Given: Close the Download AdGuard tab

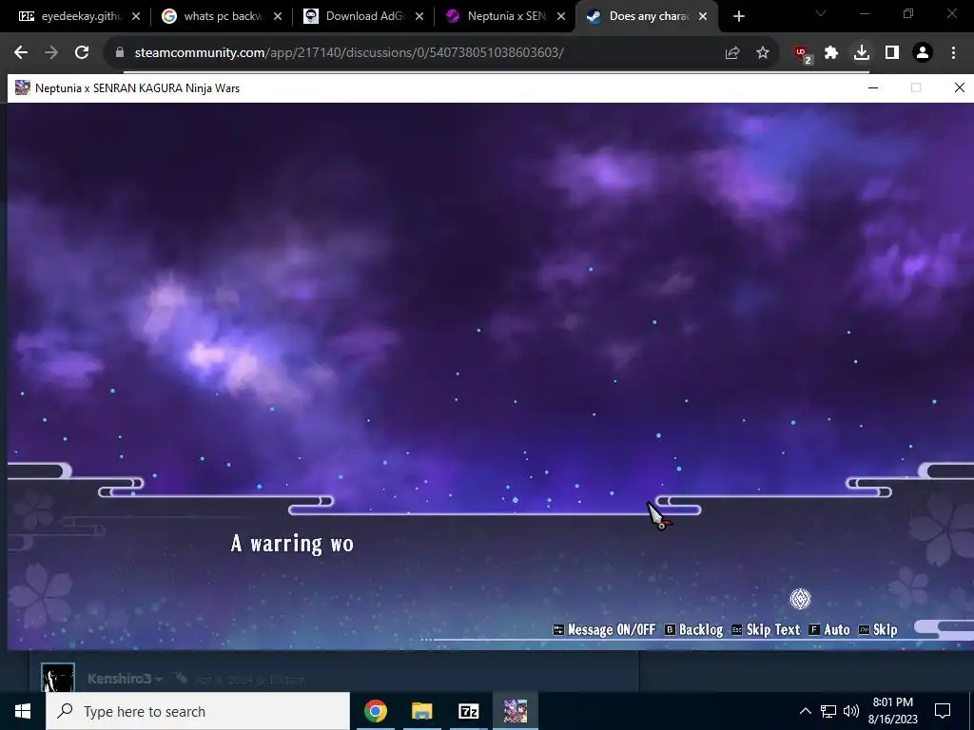Looking at the screenshot, I should coord(419,17).
